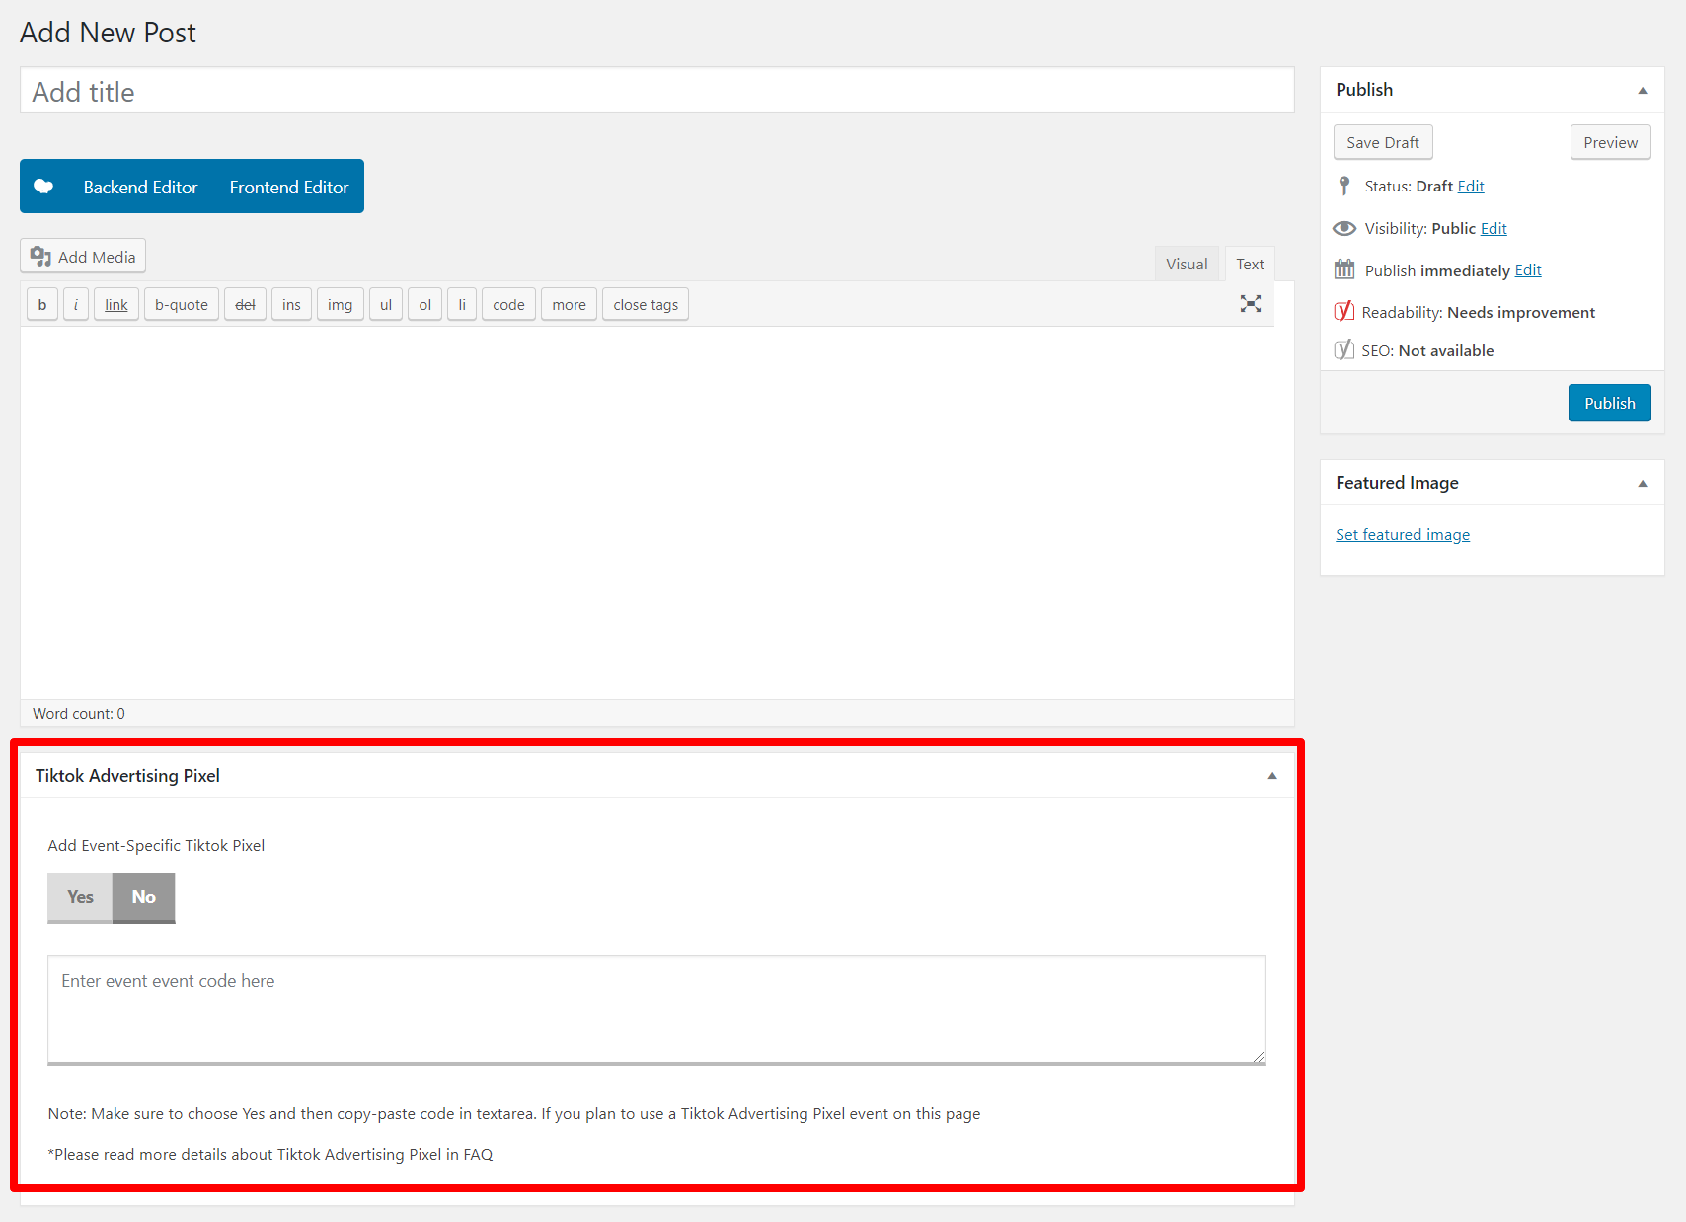Image resolution: width=1686 pixels, height=1222 pixels.
Task: Collapse the Tiktok Advertising Pixel panel
Action: (x=1271, y=776)
